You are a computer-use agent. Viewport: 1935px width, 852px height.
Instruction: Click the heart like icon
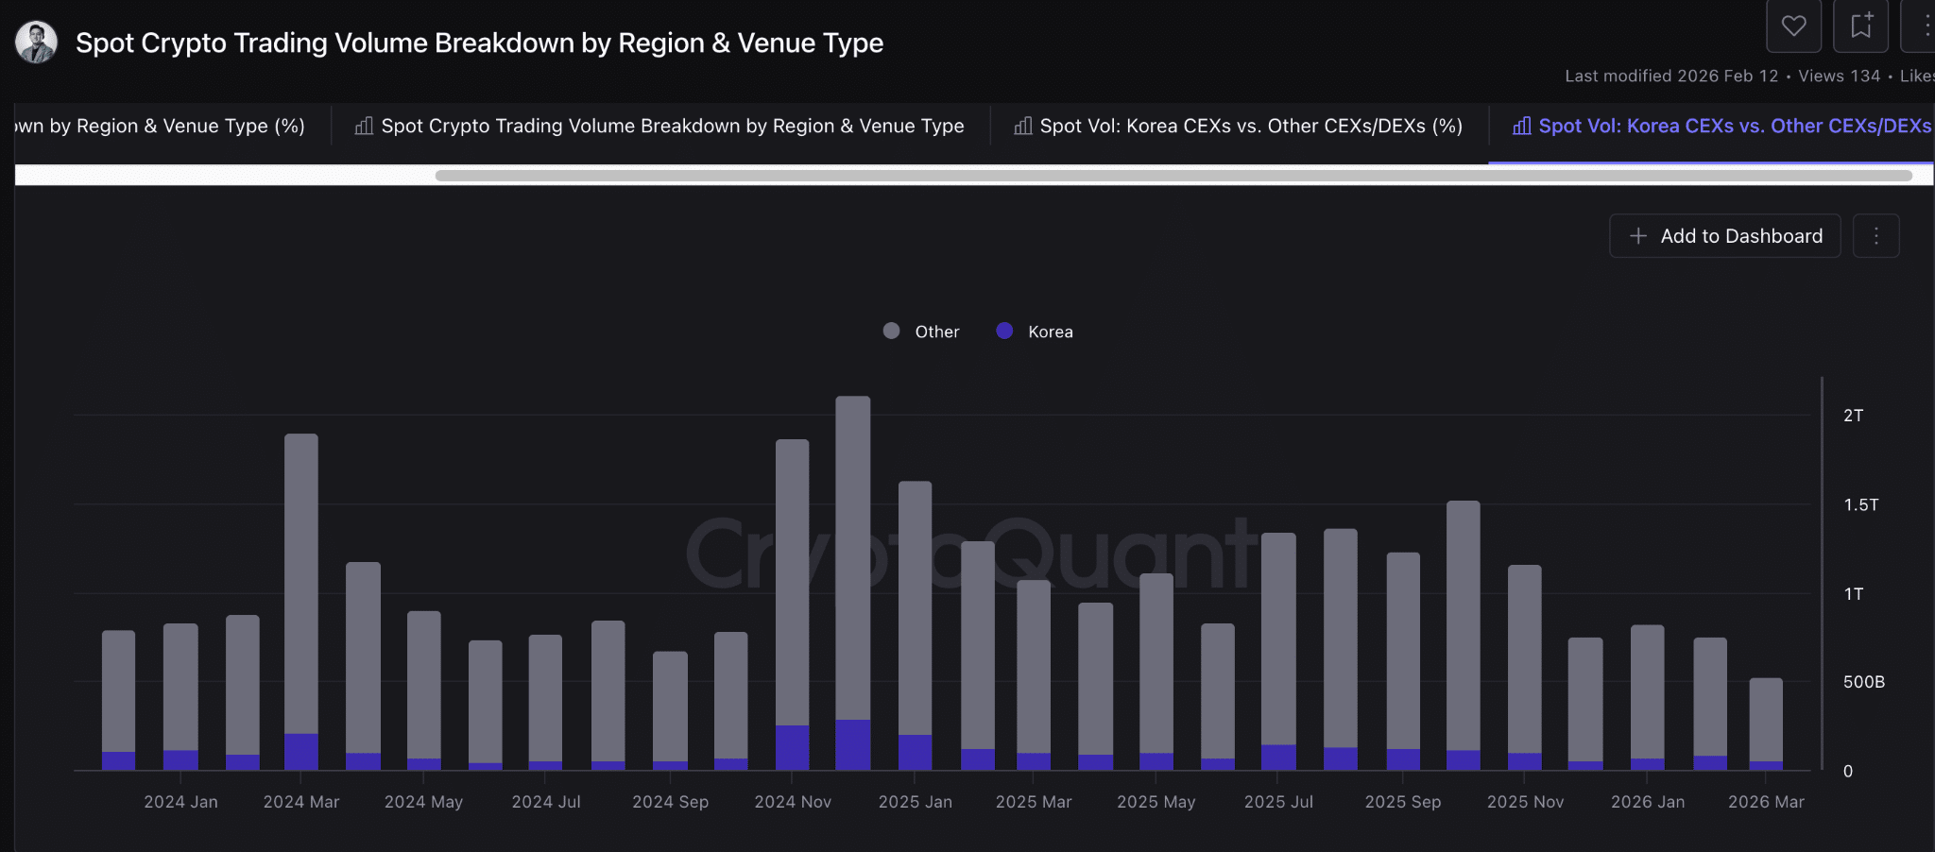point(1793,26)
